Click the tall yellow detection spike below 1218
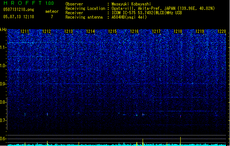 coord(180,141)
